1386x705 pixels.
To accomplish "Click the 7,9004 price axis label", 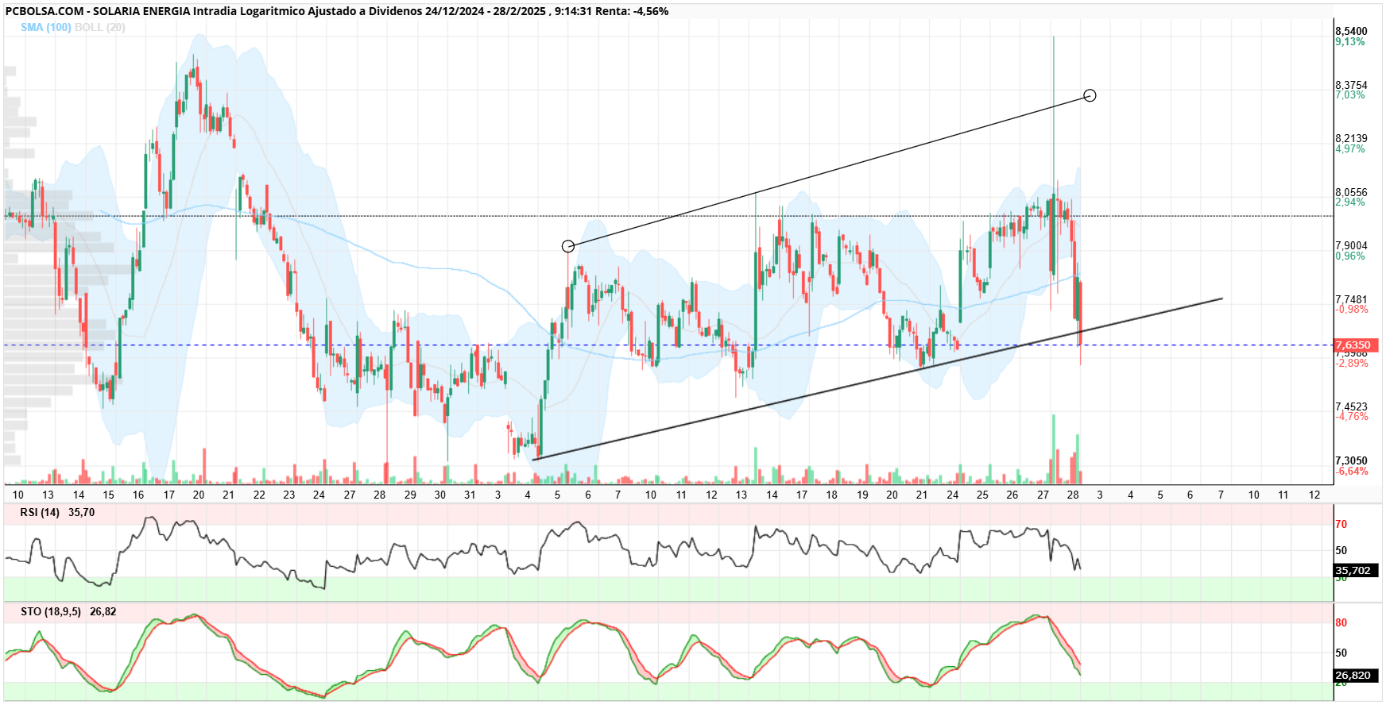I will pyautogui.click(x=1351, y=246).
